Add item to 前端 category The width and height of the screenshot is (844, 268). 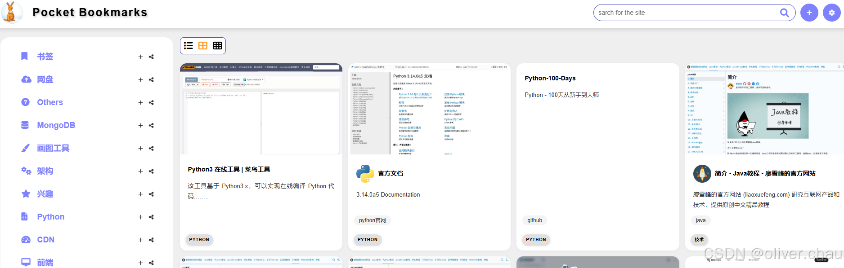click(140, 263)
